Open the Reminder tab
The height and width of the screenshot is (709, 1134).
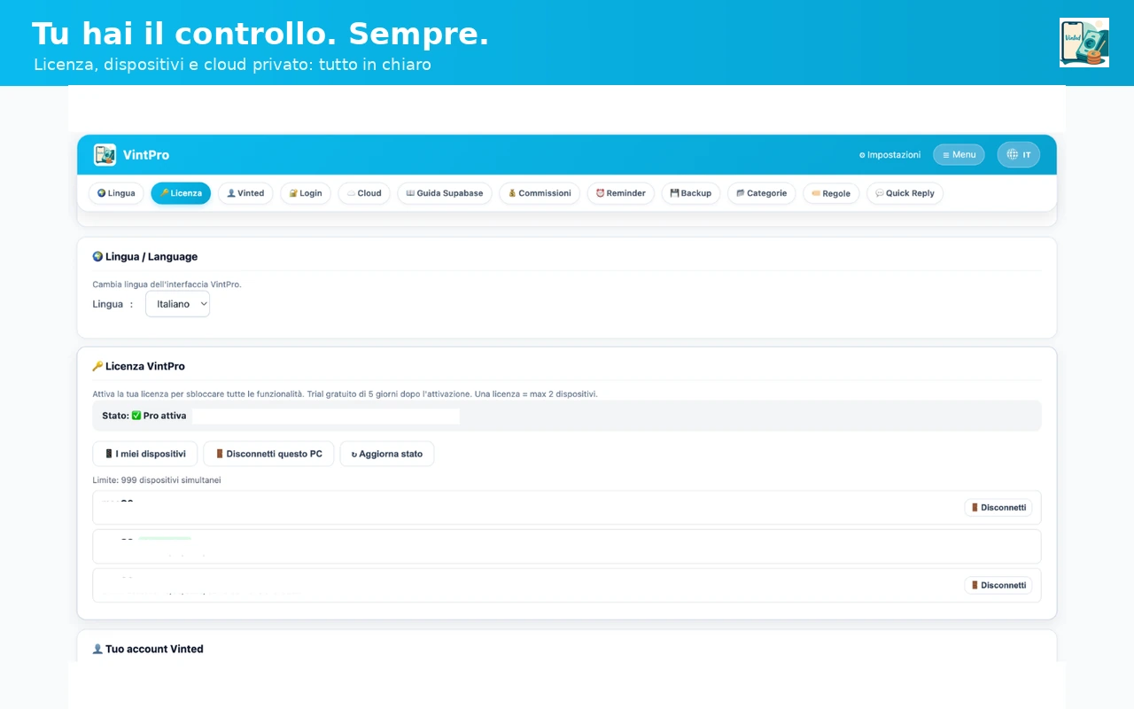point(620,193)
